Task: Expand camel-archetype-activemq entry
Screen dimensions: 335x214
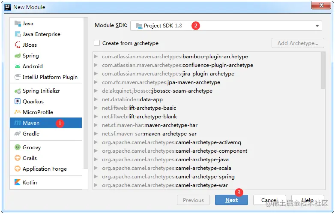Action: 96,142
